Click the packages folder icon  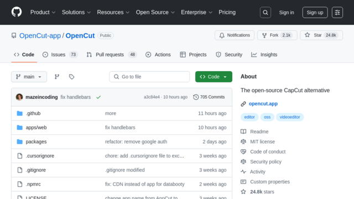(x=20, y=142)
